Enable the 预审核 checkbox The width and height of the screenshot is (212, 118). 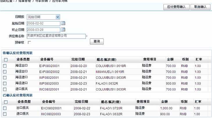[29, 42]
